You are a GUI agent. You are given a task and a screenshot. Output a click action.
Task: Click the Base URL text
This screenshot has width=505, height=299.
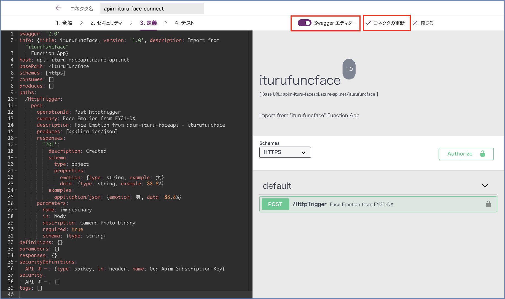[x=319, y=94]
